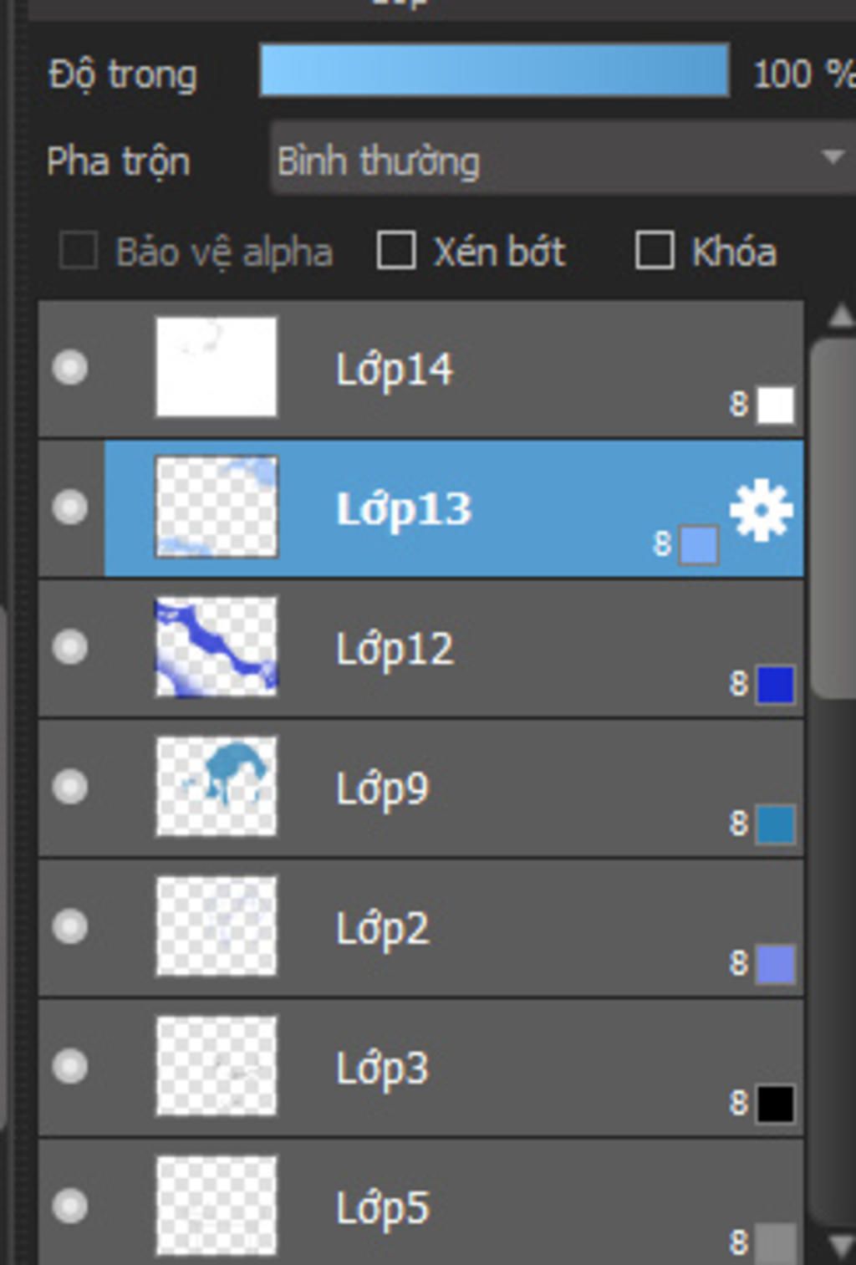Click the layer list scroll up arrow
Image resolution: width=856 pixels, height=1265 pixels.
[x=839, y=316]
